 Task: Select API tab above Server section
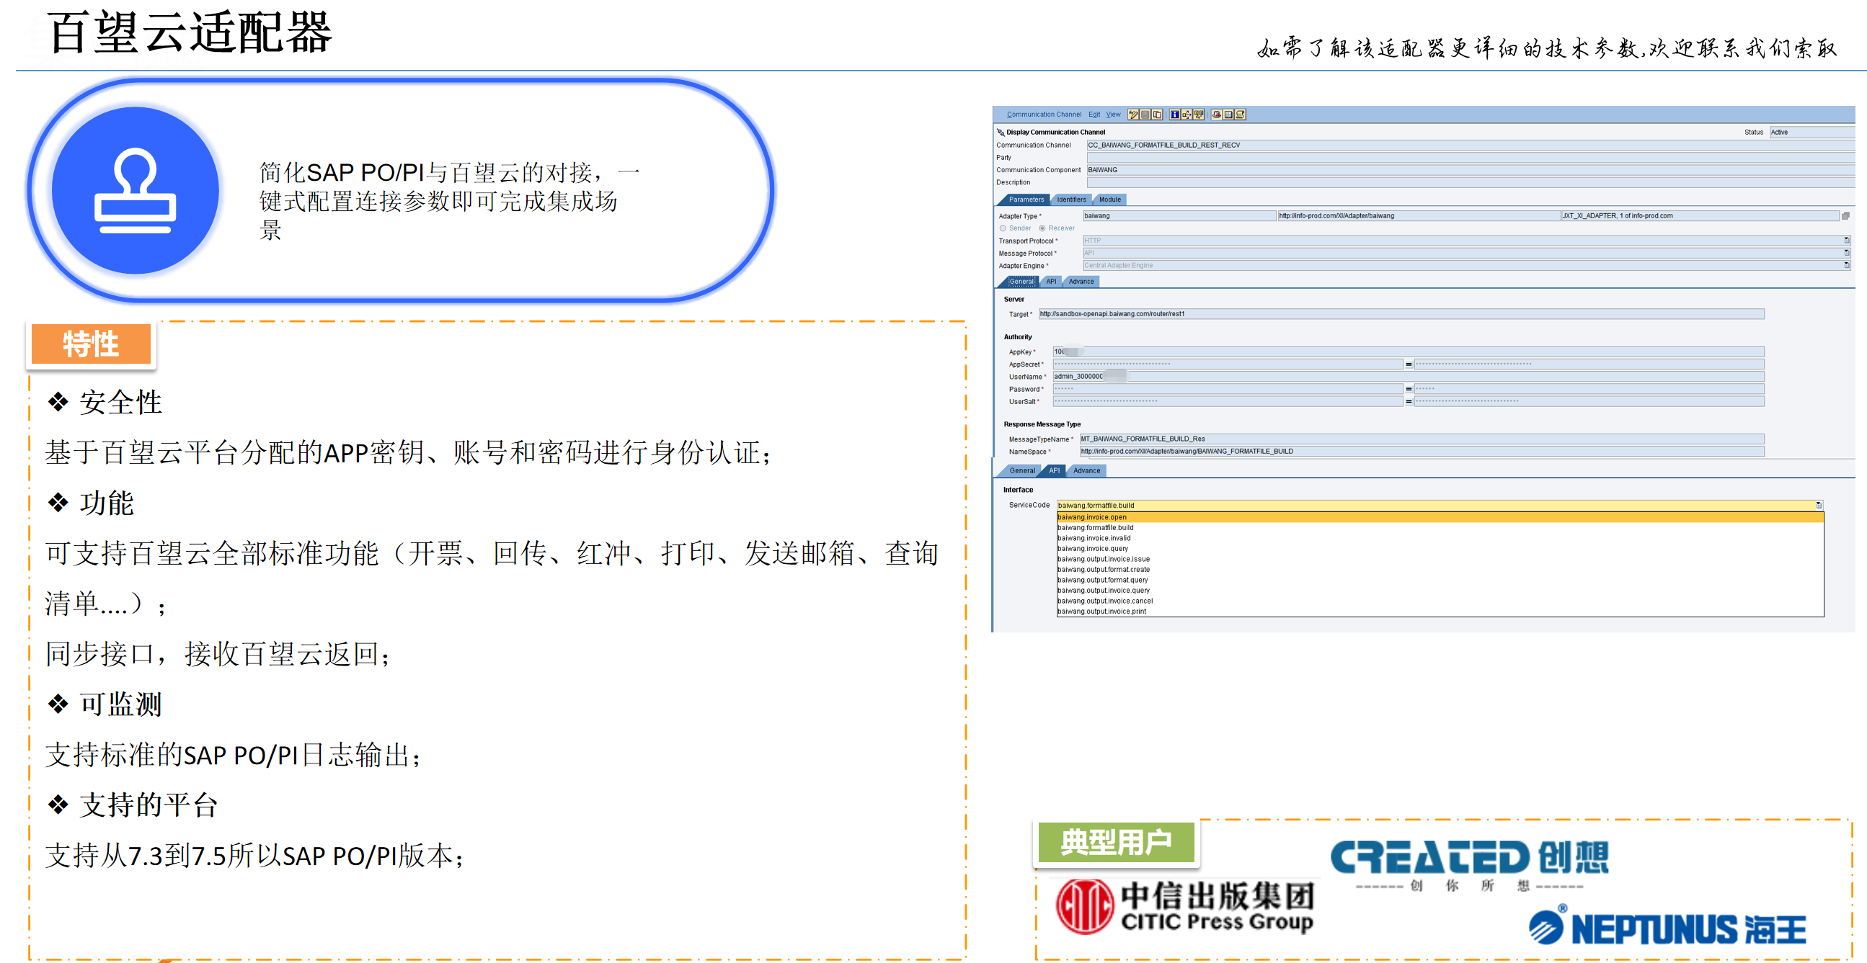tap(1051, 282)
